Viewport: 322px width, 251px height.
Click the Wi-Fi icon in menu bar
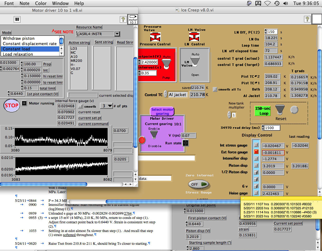click(x=267, y=3)
